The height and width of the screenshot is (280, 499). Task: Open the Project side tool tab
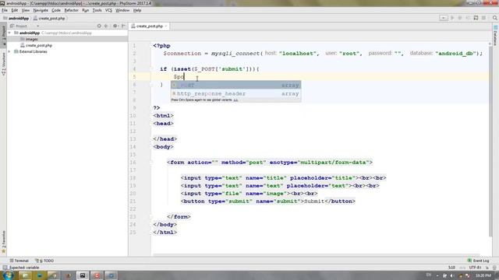tap(3, 36)
